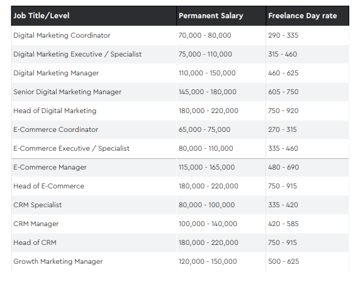Click the Digital Marketing Manager job title
Viewport: 358px width, 287px height.
[56, 73]
